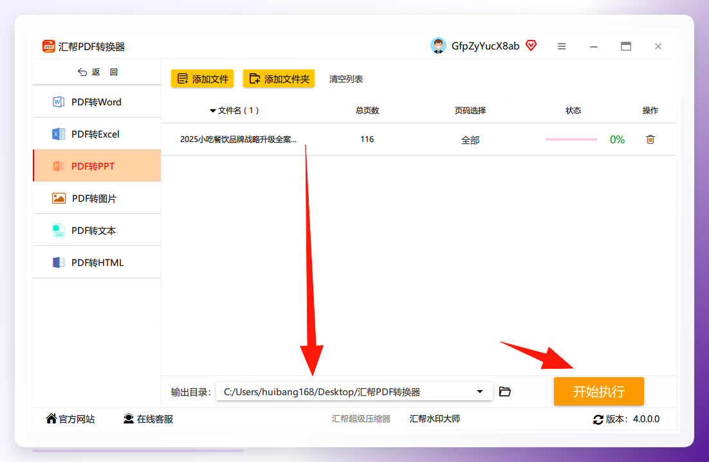
Task: Click the total pages value 116
Action: click(x=367, y=139)
